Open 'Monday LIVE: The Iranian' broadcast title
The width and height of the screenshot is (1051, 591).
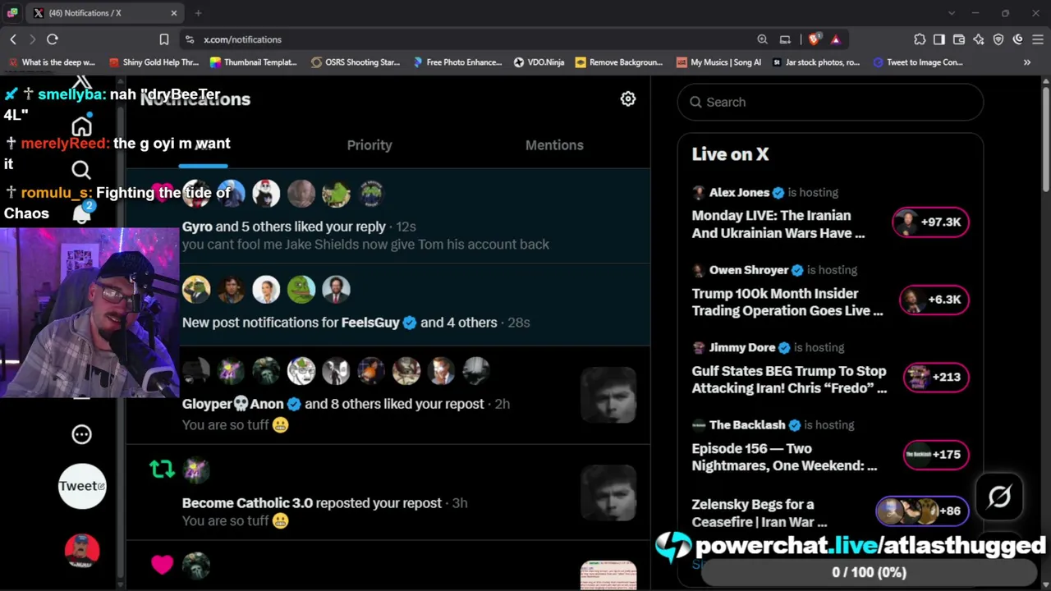pyautogui.click(x=778, y=224)
